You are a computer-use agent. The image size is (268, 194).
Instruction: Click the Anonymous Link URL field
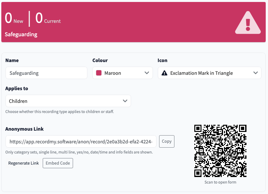[x=81, y=141]
